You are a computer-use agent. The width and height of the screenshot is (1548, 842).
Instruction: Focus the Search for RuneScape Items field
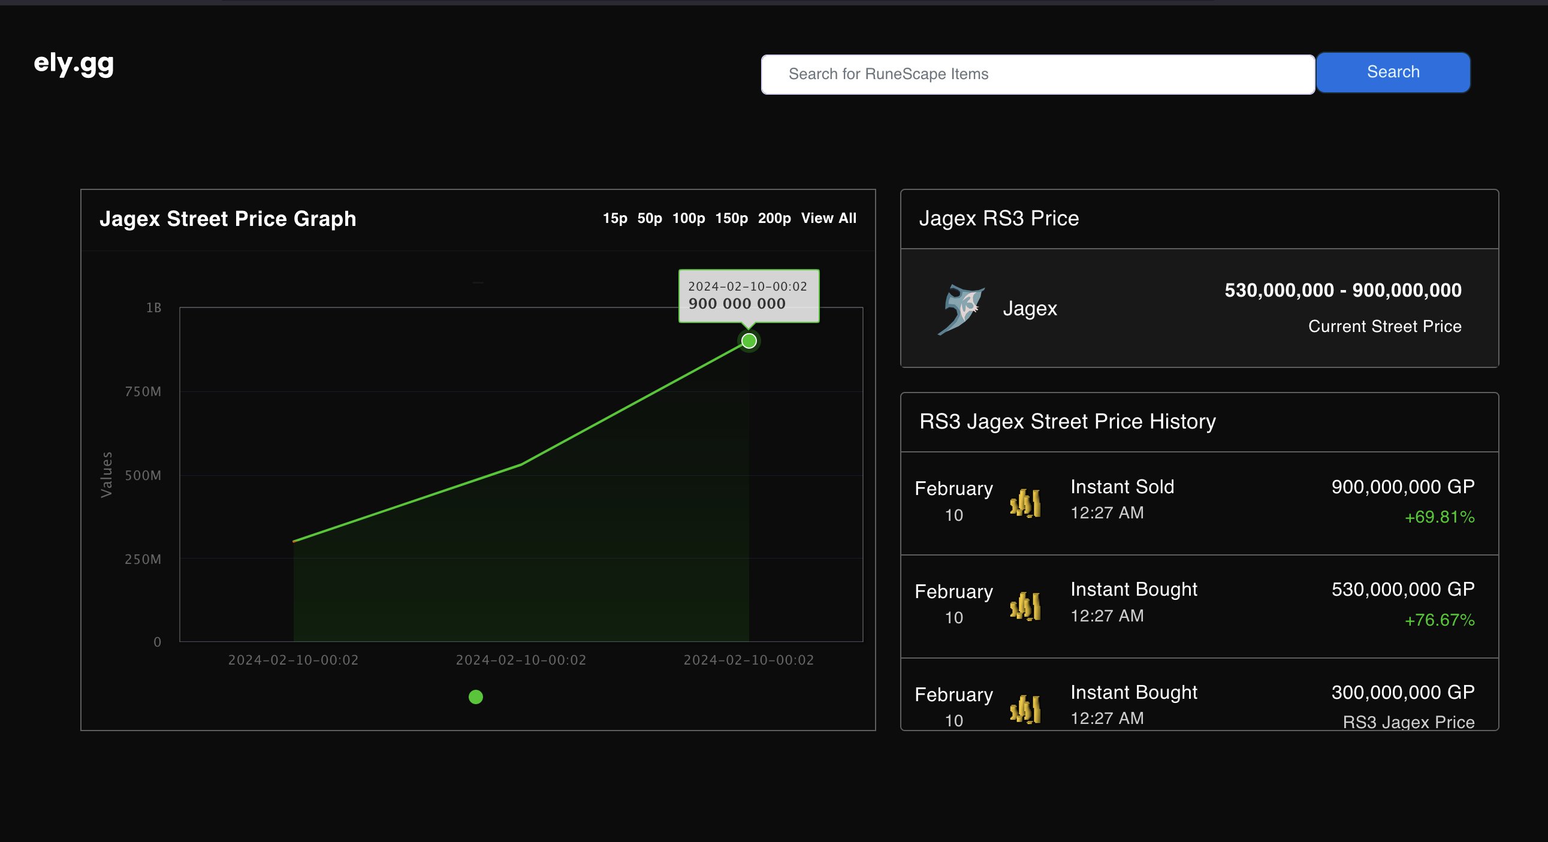(1038, 74)
